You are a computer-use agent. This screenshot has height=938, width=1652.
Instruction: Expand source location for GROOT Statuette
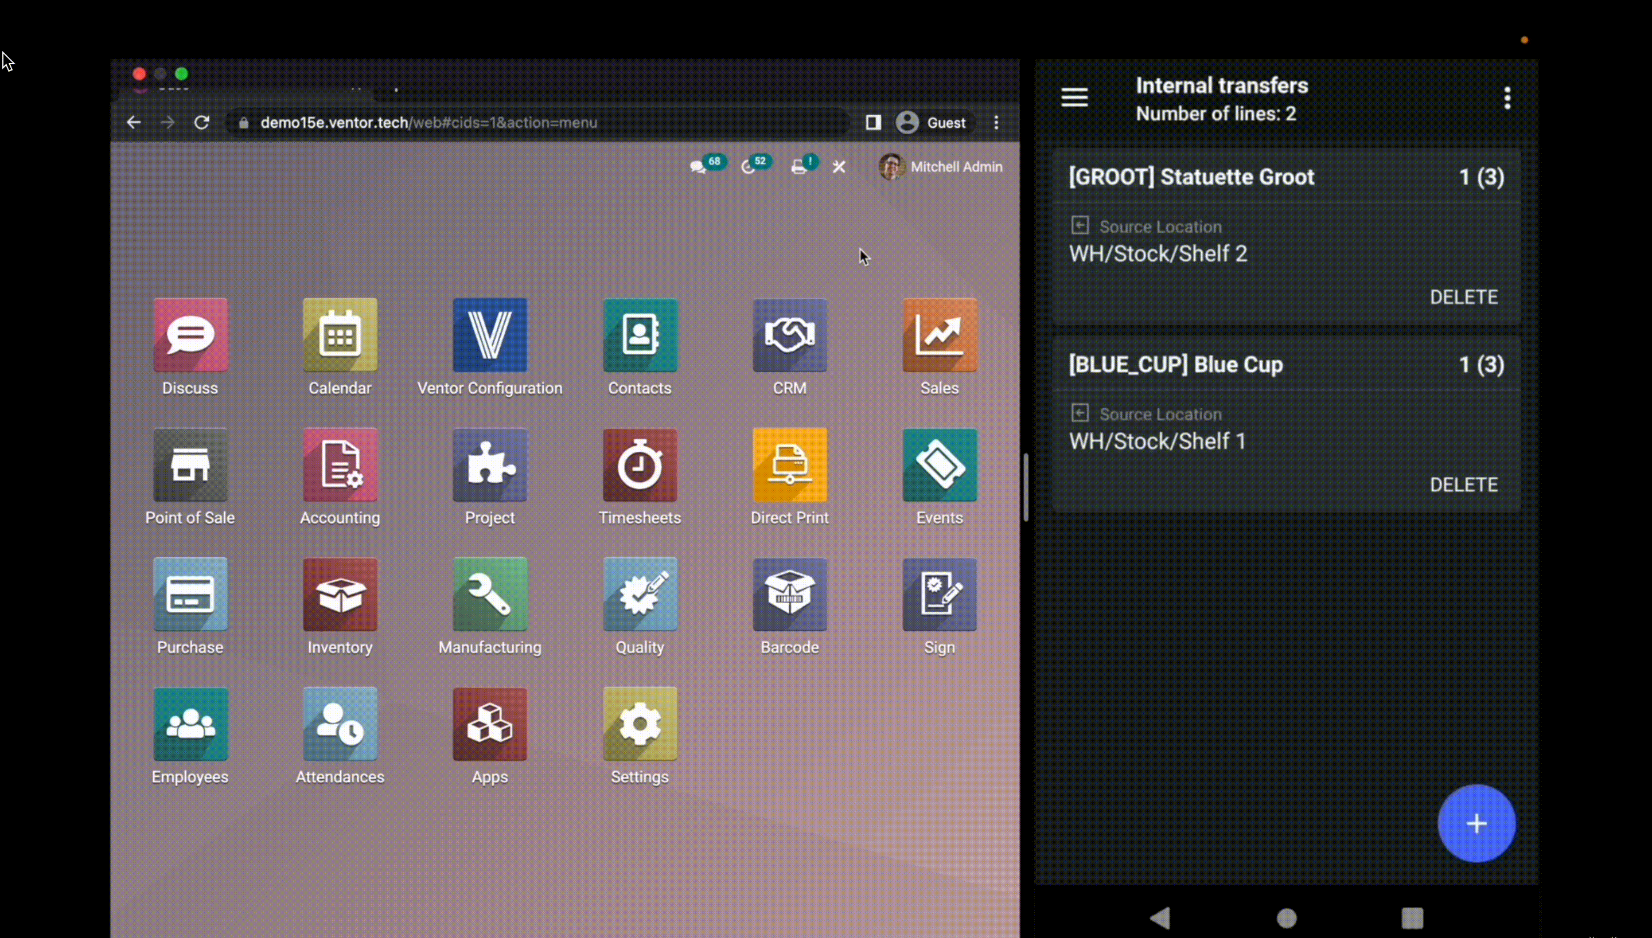[x=1079, y=226]
